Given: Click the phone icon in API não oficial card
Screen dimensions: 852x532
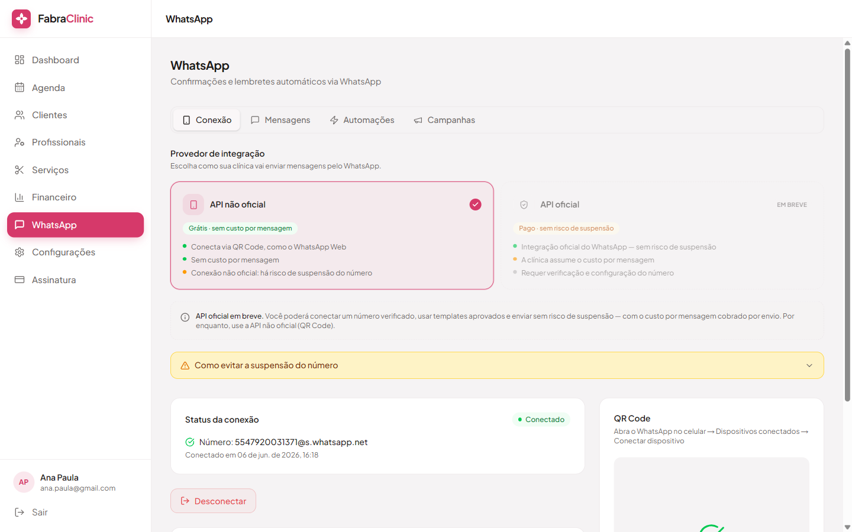Looking at the screenshot, I should coord(193,205).
